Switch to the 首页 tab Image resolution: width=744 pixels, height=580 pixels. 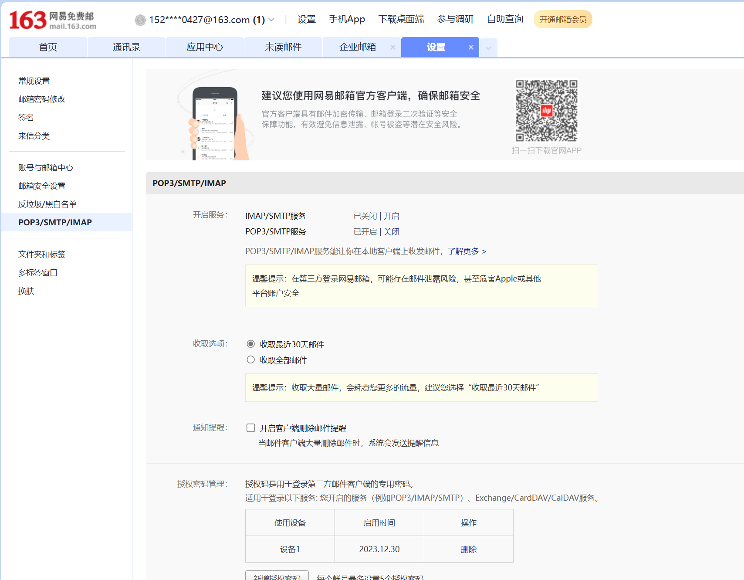(x=48, y=47)
